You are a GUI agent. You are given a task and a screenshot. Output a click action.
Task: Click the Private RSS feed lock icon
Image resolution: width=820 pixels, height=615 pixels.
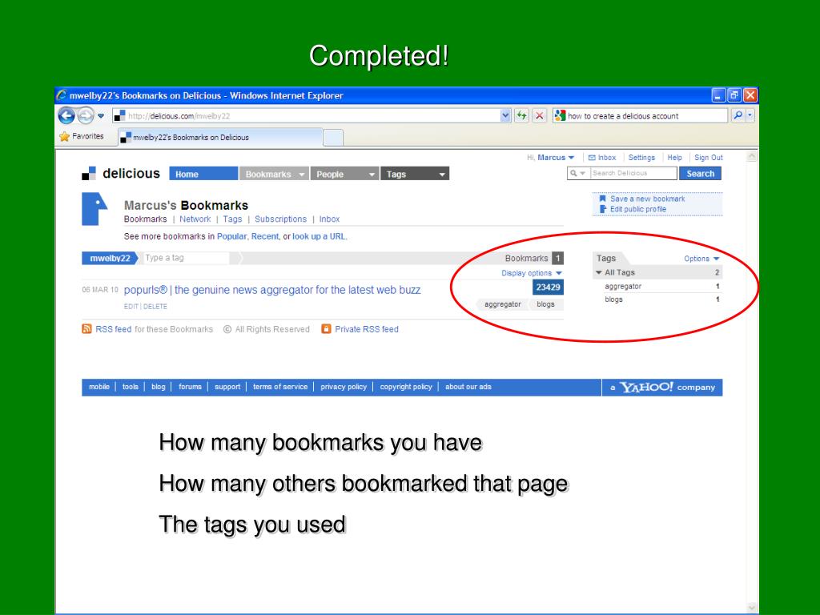click(326, 328)
